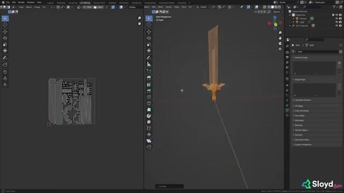Select solid viewport shading mode
The height and width of the screenshot is (193, 344).
pos(273,7)
